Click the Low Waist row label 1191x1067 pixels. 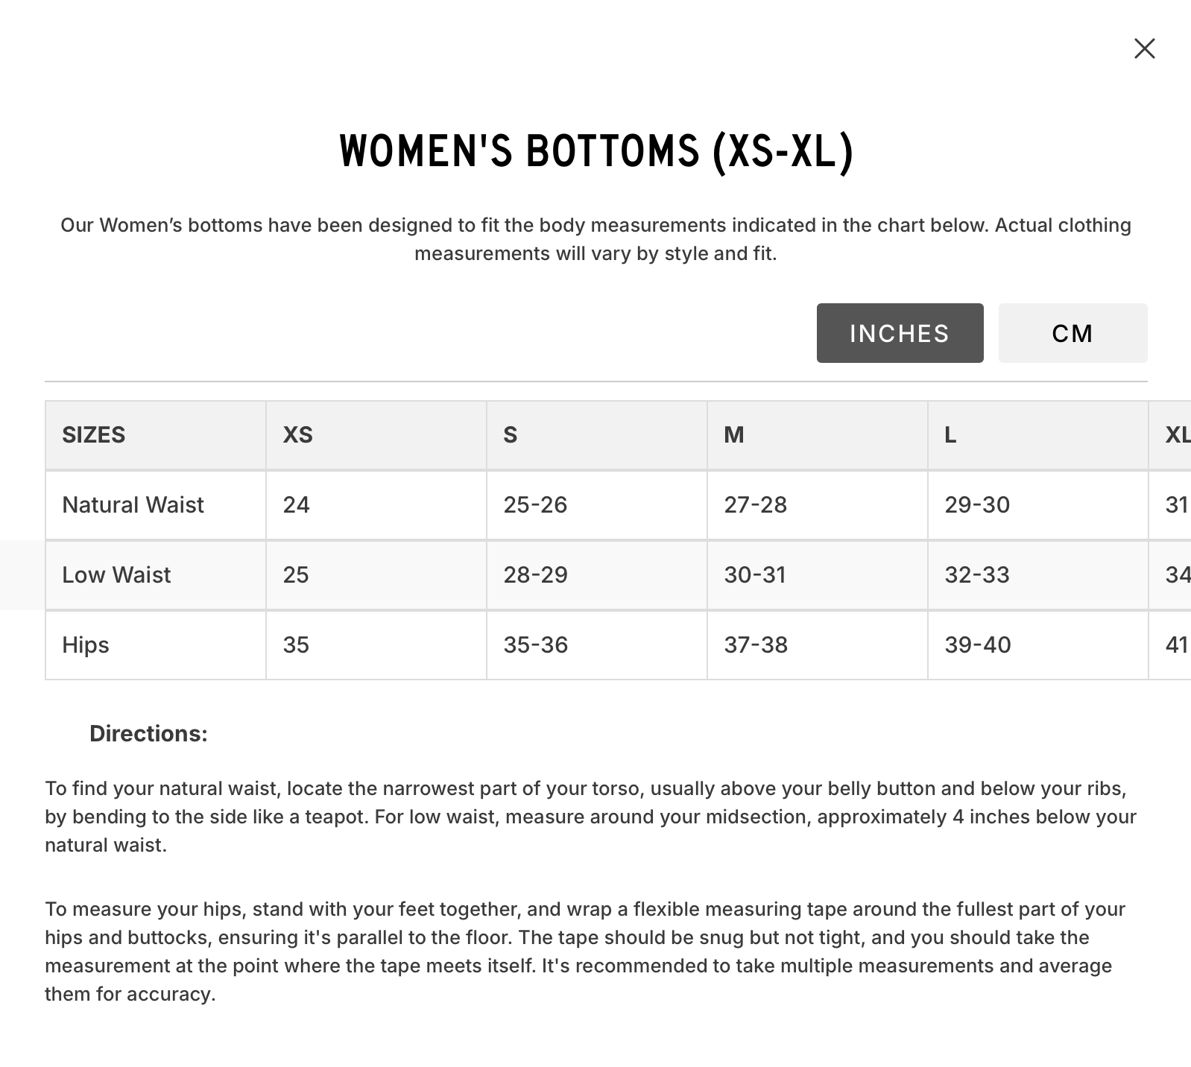(116, 574)
